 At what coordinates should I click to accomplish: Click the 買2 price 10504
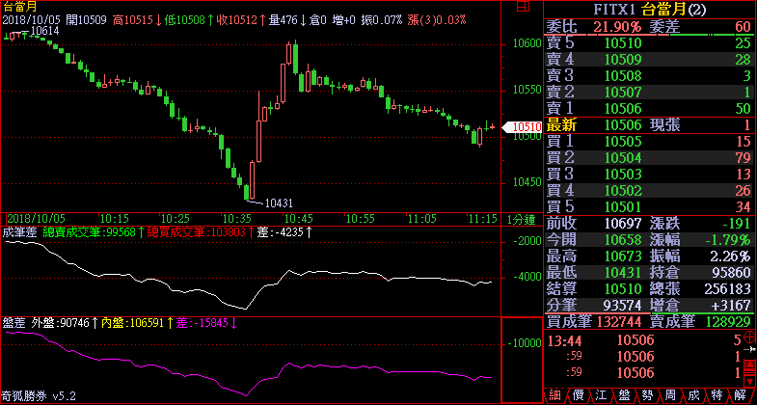tap(623, 157)
